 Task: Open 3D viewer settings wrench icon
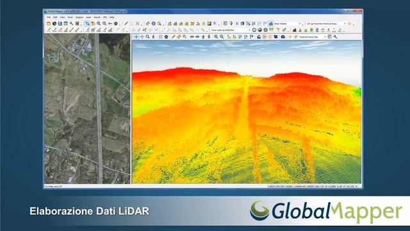pyautogui.click(x=335, y=37)
